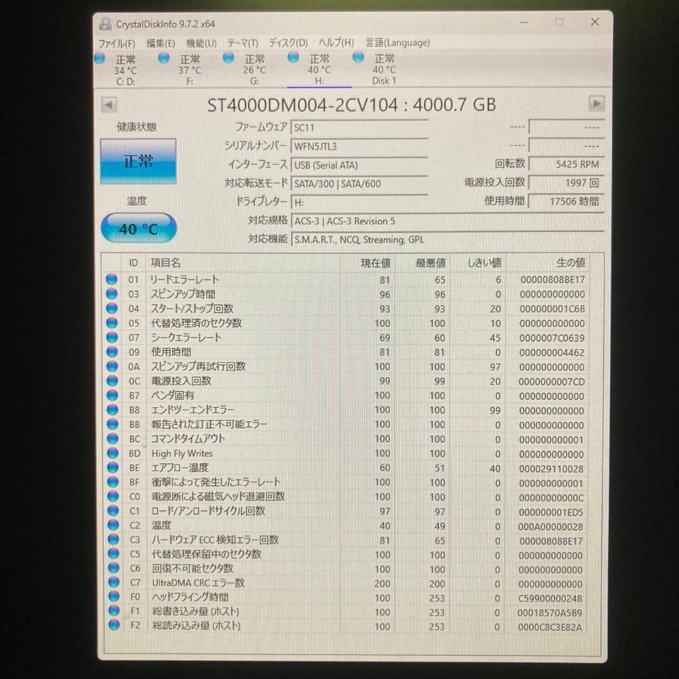Open the ディスク(D) menu

coord(289,43)
